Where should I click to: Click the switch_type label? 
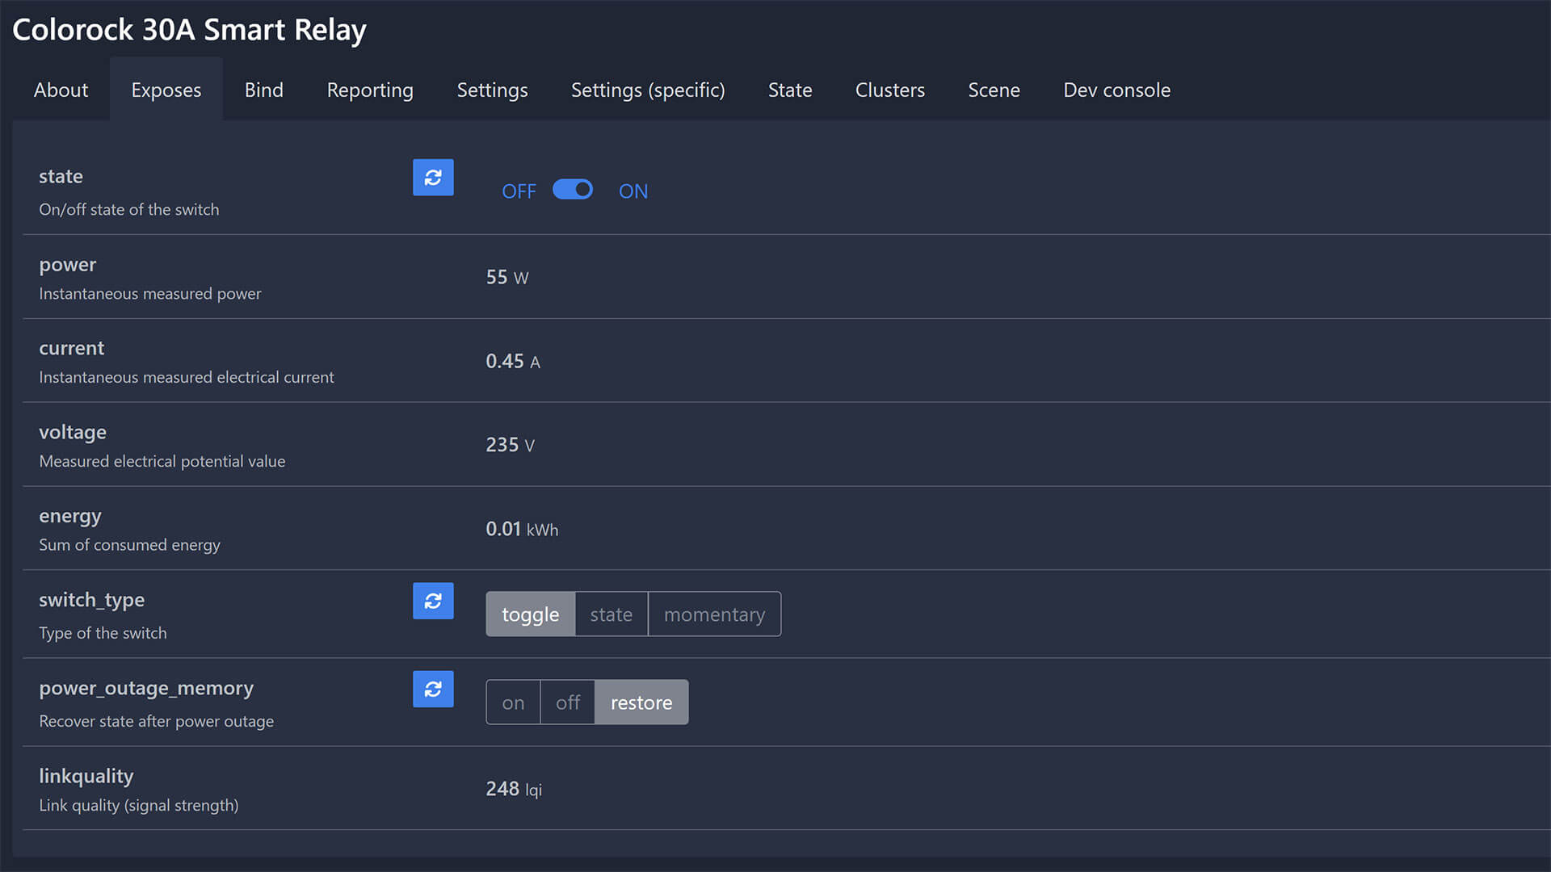click(x=92, y=601)
